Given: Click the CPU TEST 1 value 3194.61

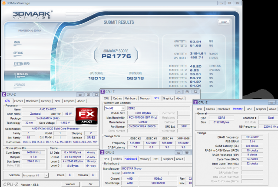Looking at the screenshot, I should coord(198,53).
